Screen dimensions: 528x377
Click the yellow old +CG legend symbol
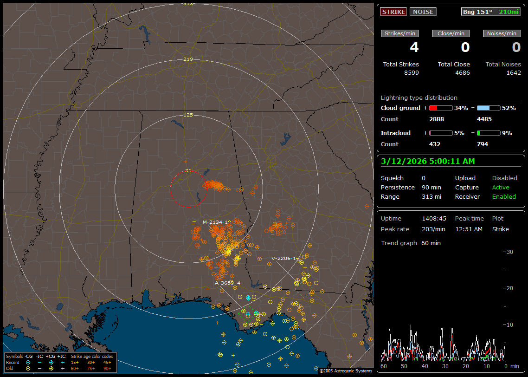tap(51, 368)
